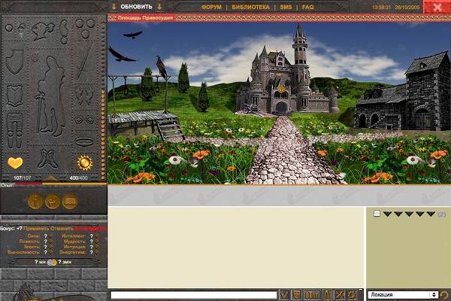Click the 400/400 energy value

pos(78,178)
